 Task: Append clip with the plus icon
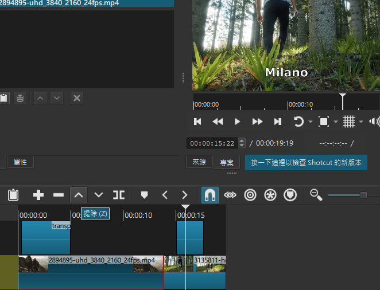click(x=38, y=195)
